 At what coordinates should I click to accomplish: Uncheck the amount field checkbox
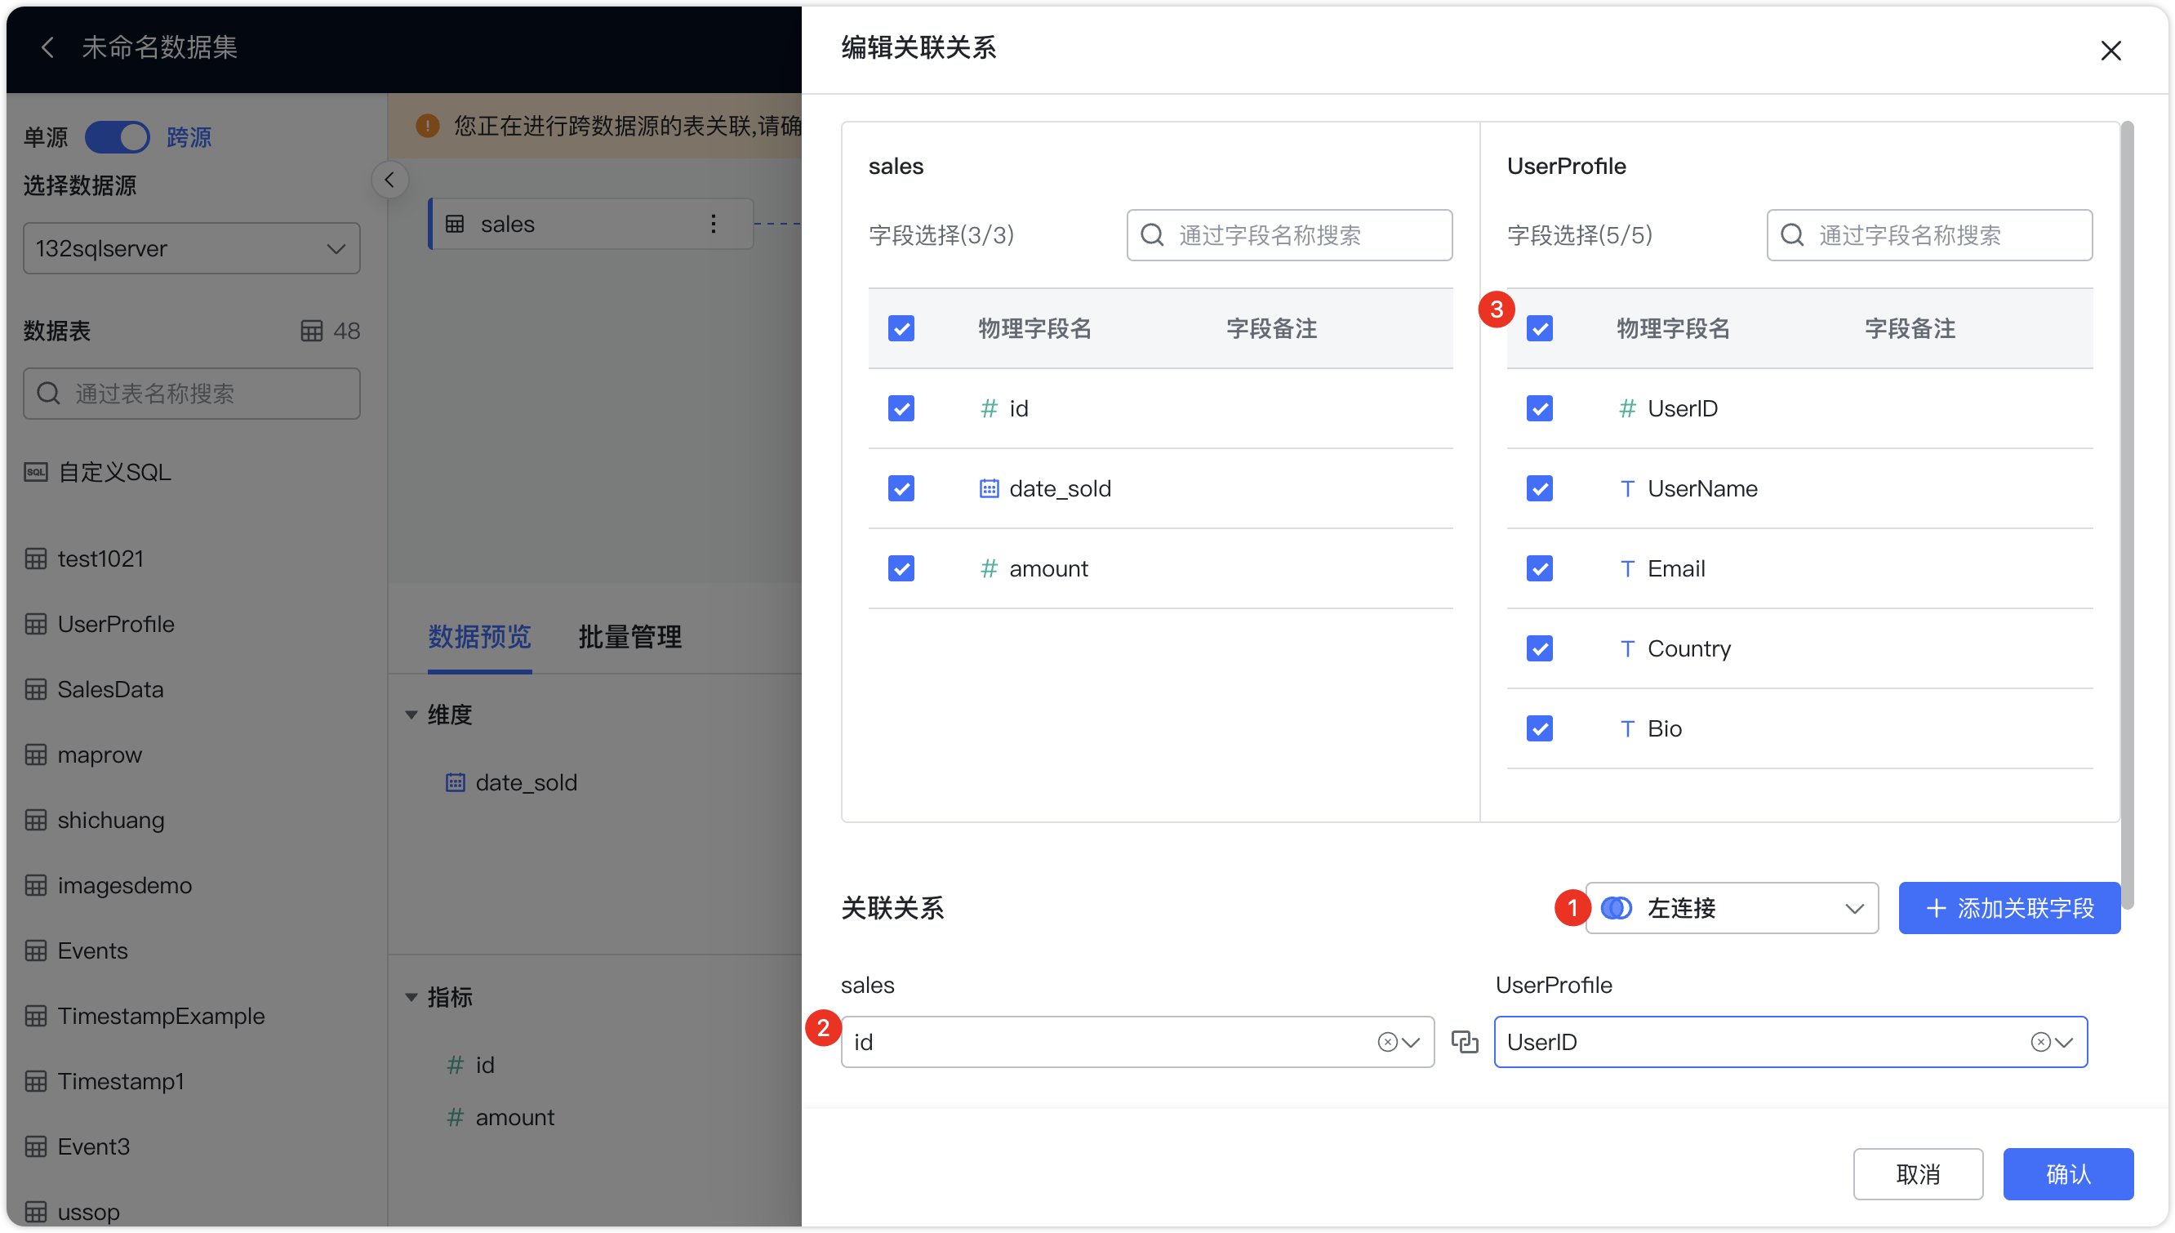(x=901, y=568)
